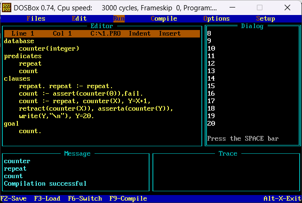Viewport: 302px width, 203px height.
Task: Click output value 15 in Dialog
Action: 211,86
